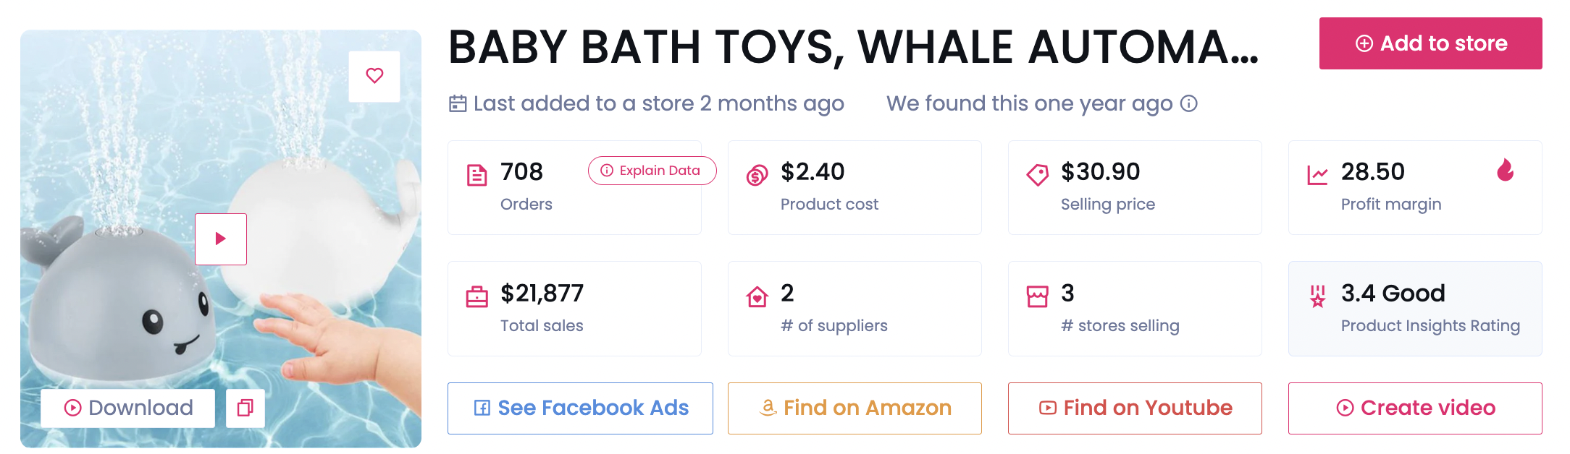This screenshot has width=1570, height=454.
Task: Open Explain Data info
Action: tap(652, 171)
